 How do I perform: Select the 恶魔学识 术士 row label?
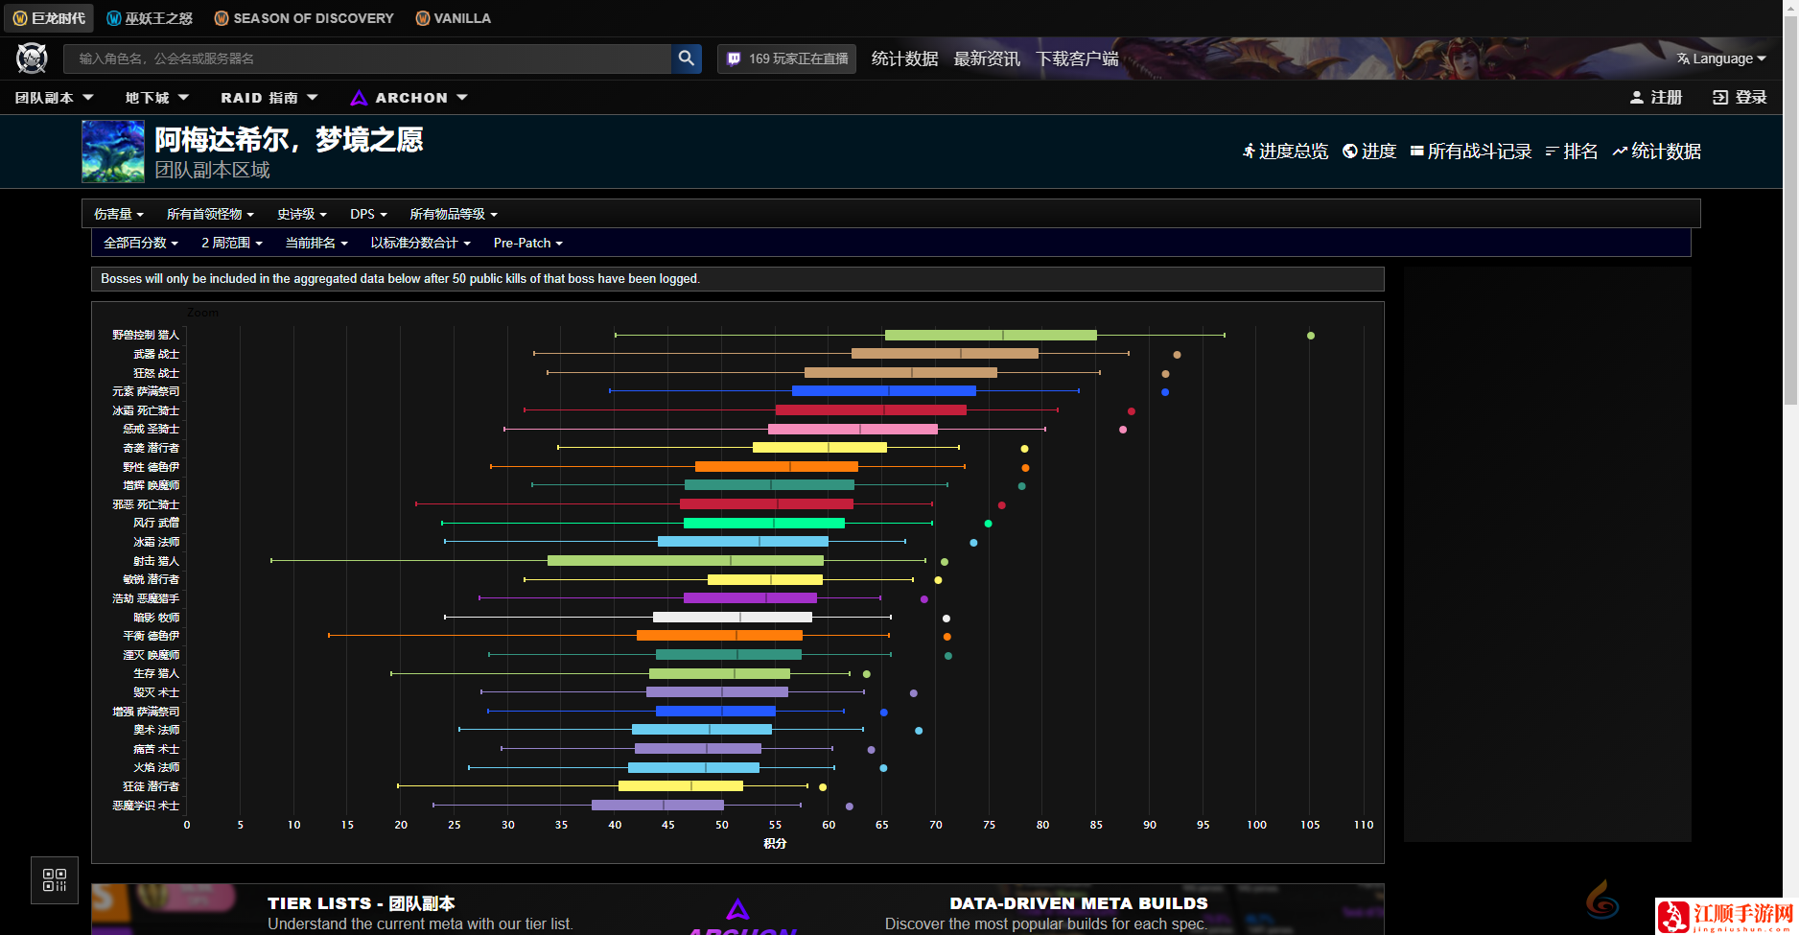tap(146, 806)
